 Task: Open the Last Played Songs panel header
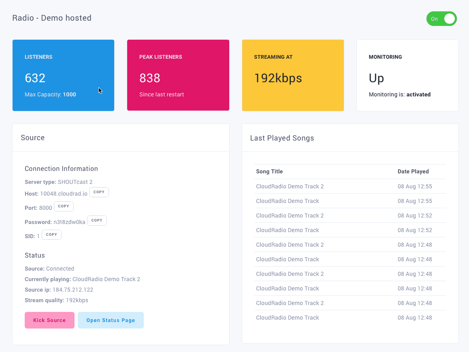click(282, 138)
